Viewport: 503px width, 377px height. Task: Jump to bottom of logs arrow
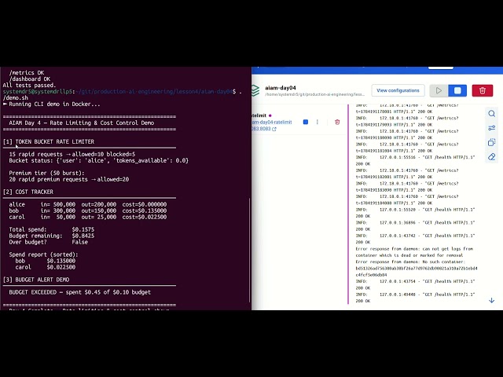[491, 300]
